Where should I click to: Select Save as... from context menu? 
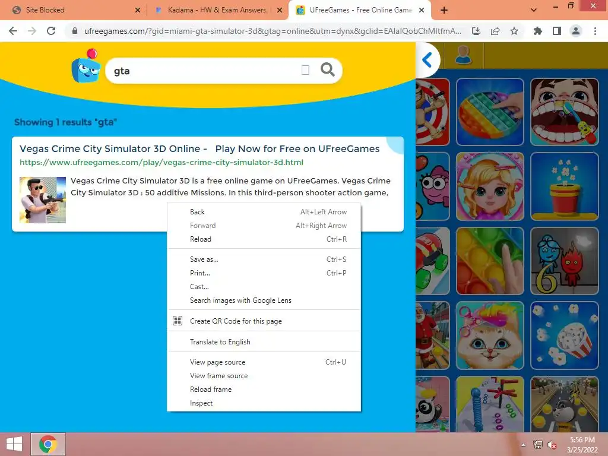coord(264,259)
